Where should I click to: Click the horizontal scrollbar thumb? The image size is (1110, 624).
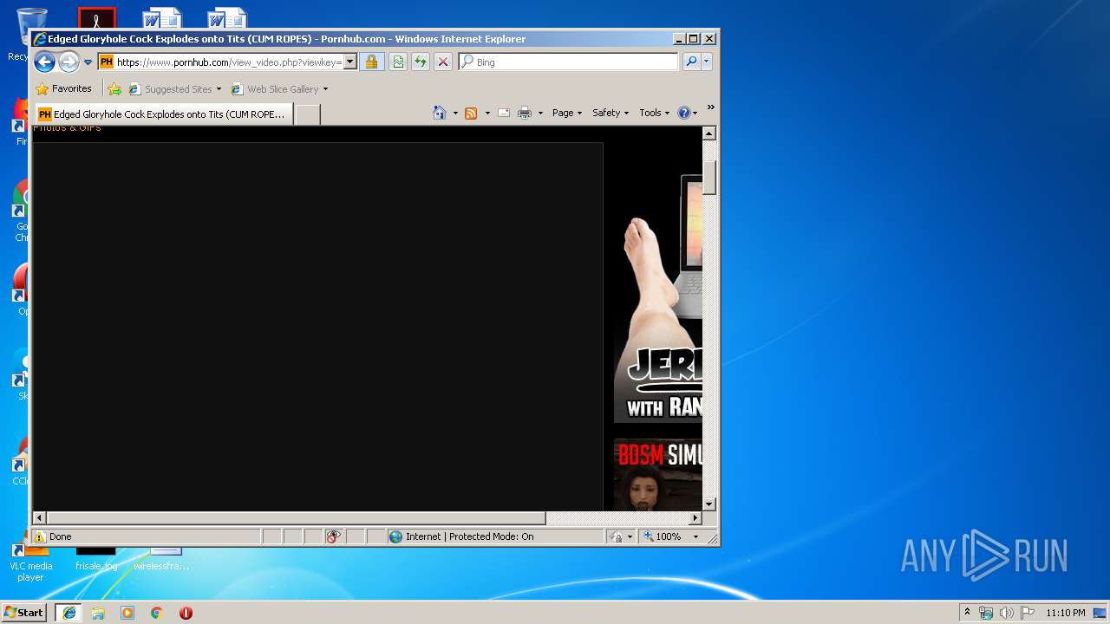[x=296, y=517]
